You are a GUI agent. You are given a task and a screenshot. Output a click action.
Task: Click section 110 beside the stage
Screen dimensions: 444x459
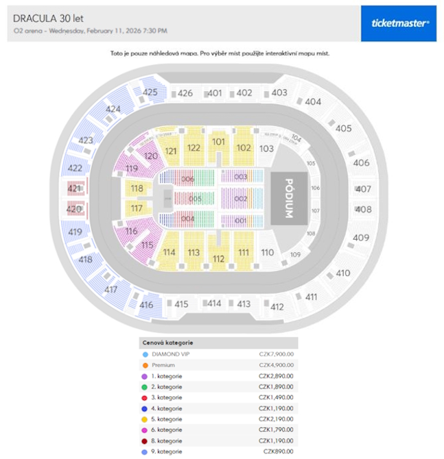(268, 252)
